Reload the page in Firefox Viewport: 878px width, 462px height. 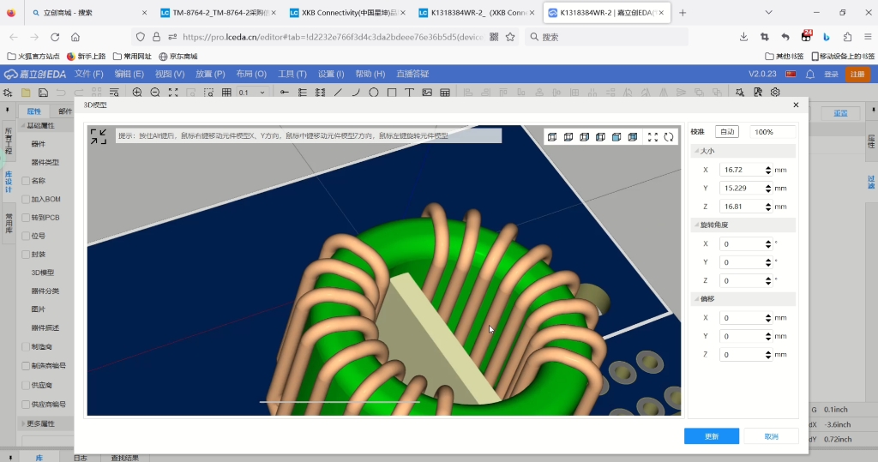coord(55,37)
